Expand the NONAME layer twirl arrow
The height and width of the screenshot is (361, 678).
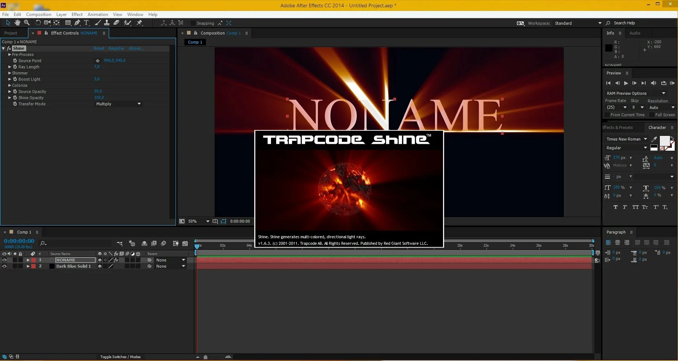[x=28, y=260]
